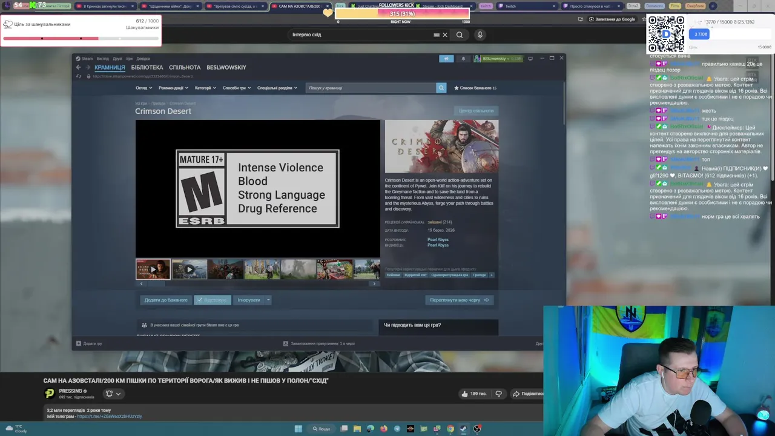Screen dimensions: 775x436
Task: Click Переглянути мою чергу button
Action: 460,300
